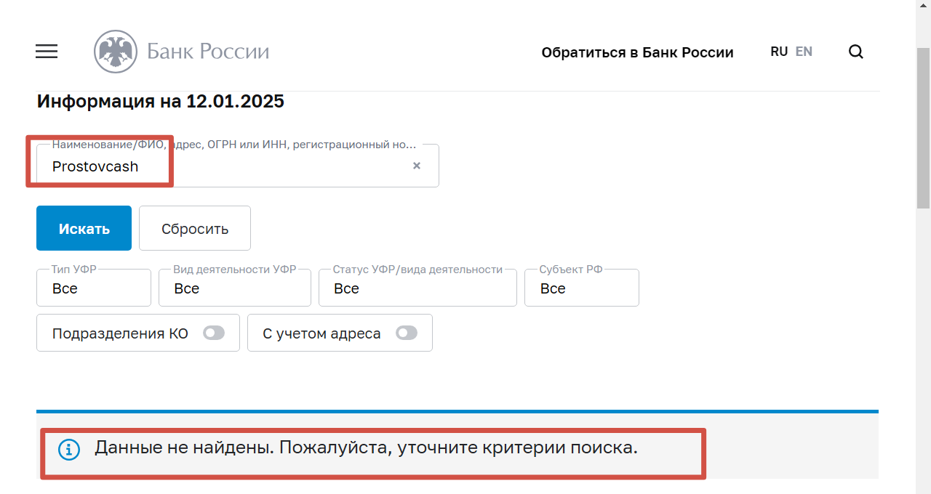Screen dimensions: 931x494
Task: Toggle the 'Подразделения КО' switch
Action: click(214, 333)
